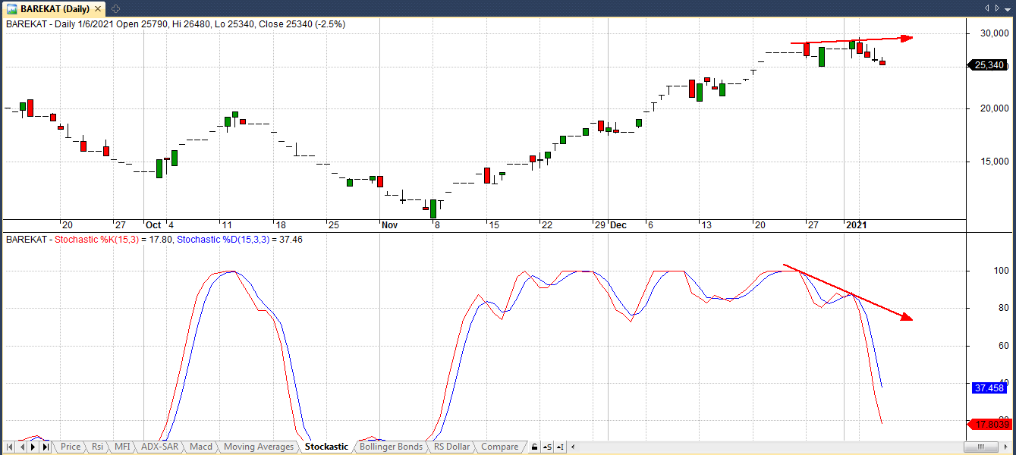Click the S symbol-link button in bottom bar
Image resolution: width=1016 pixels, height=455 pixels.
pos(548,447)
